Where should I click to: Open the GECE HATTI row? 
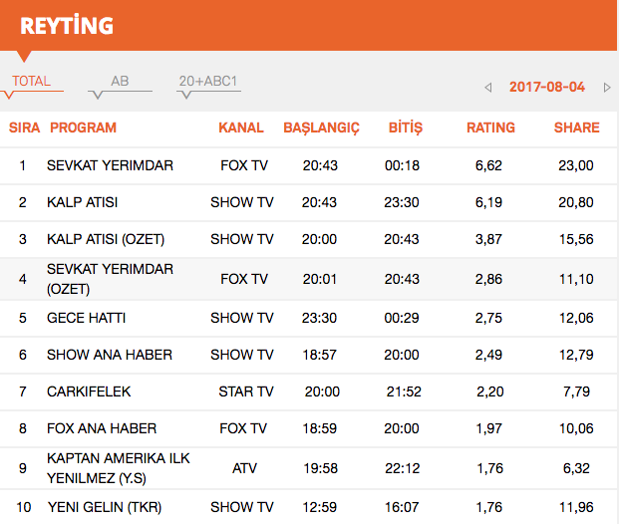[86, 318]
